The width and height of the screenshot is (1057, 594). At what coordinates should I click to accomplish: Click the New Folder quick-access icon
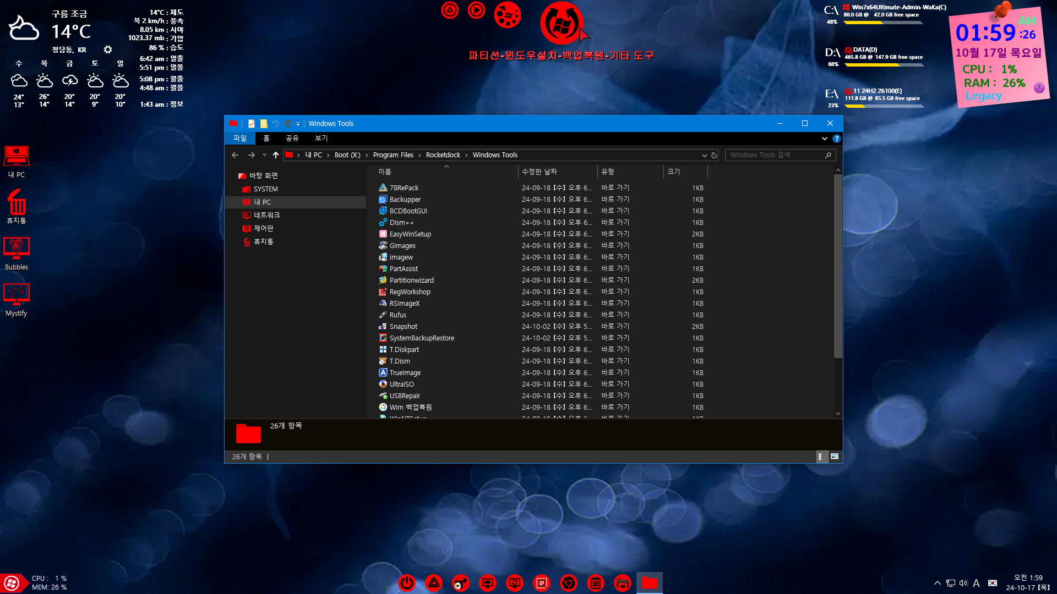264,124
